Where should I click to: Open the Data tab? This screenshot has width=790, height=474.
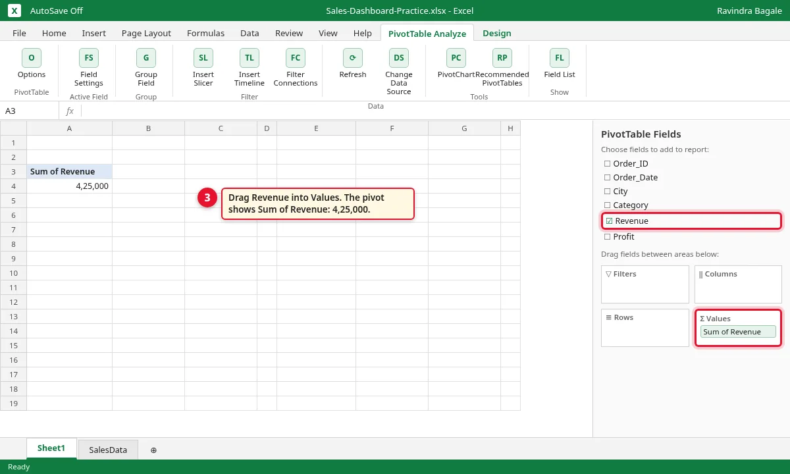point(250,33)
